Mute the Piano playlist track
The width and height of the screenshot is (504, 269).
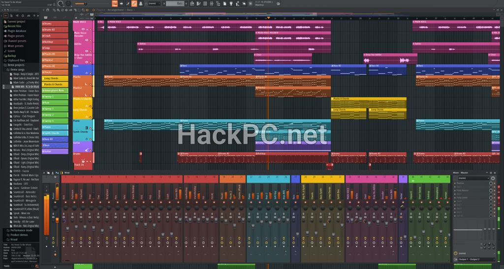pos(92,129)
